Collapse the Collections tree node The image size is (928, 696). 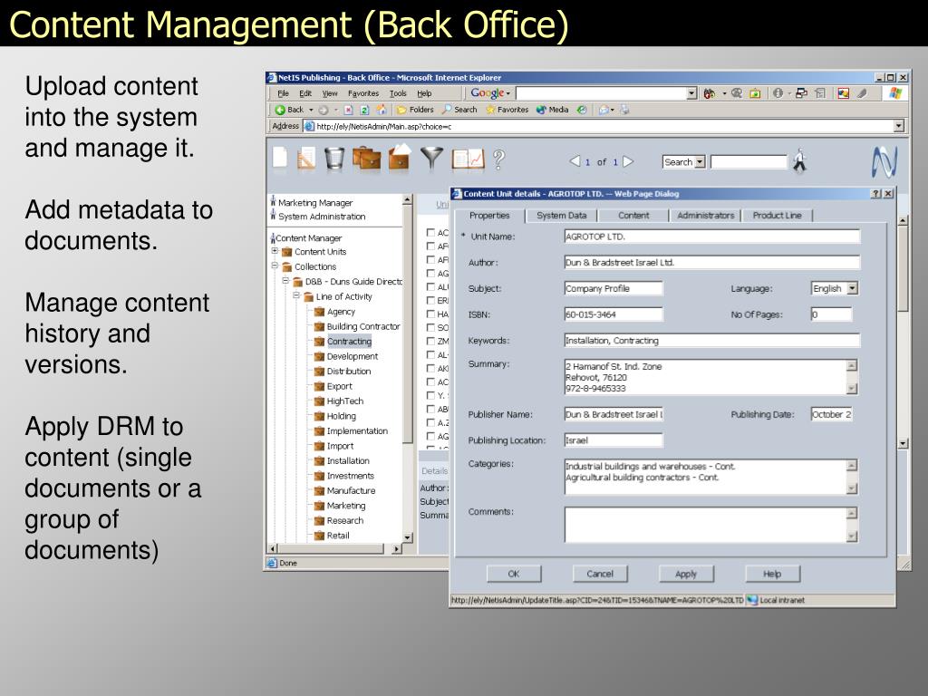pos(275,266)
